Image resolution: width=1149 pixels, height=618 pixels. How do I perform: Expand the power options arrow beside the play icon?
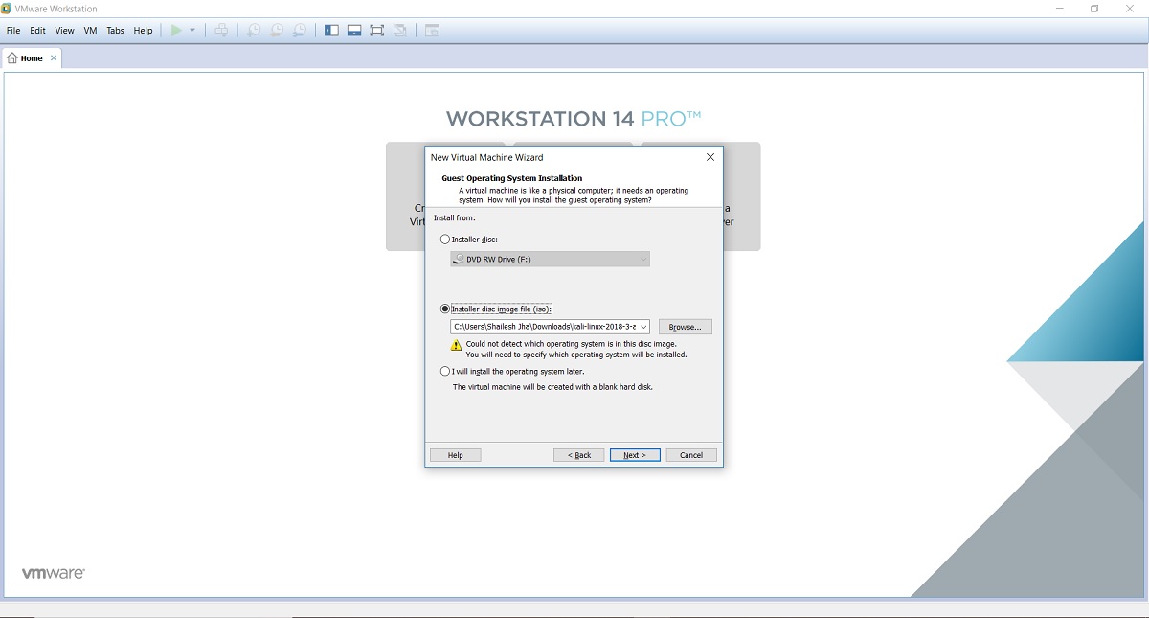192,31
